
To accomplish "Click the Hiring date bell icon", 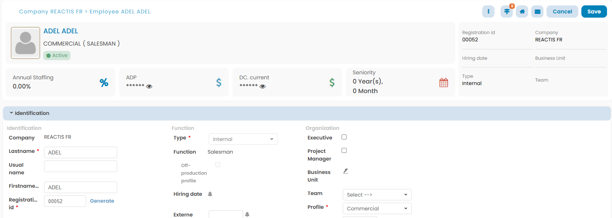I will coord(210,194).
